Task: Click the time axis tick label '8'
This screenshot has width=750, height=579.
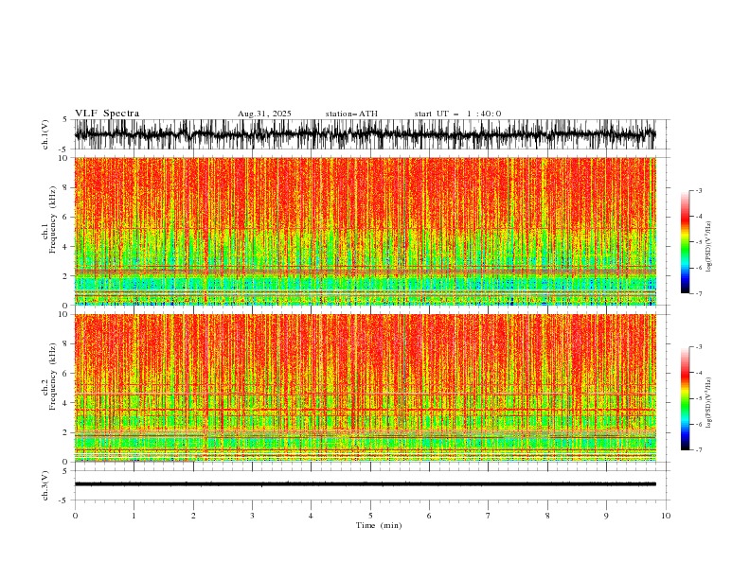Action: (x=547, y=516)
